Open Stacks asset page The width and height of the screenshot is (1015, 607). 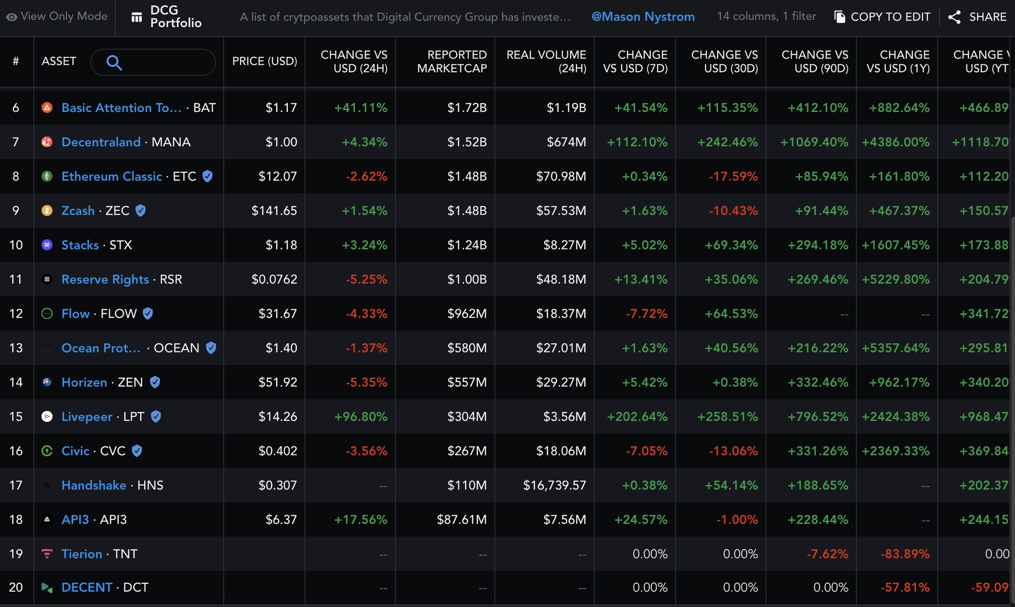(x=80, y=245)
